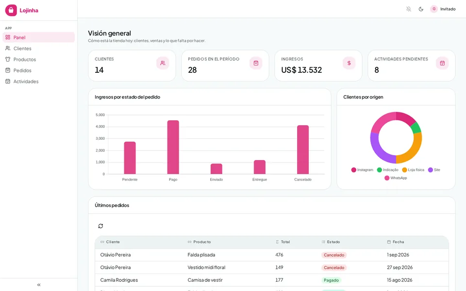Switch to dark mode with the moon icon

click(421, 9)
